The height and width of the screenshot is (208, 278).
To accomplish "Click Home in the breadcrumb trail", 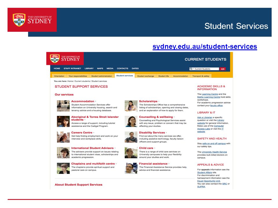I will click(x=70, y=81).
